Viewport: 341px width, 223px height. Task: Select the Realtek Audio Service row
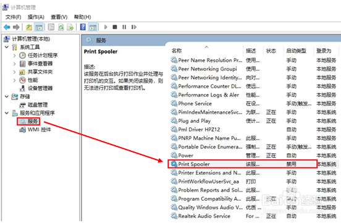coord(253,216)
